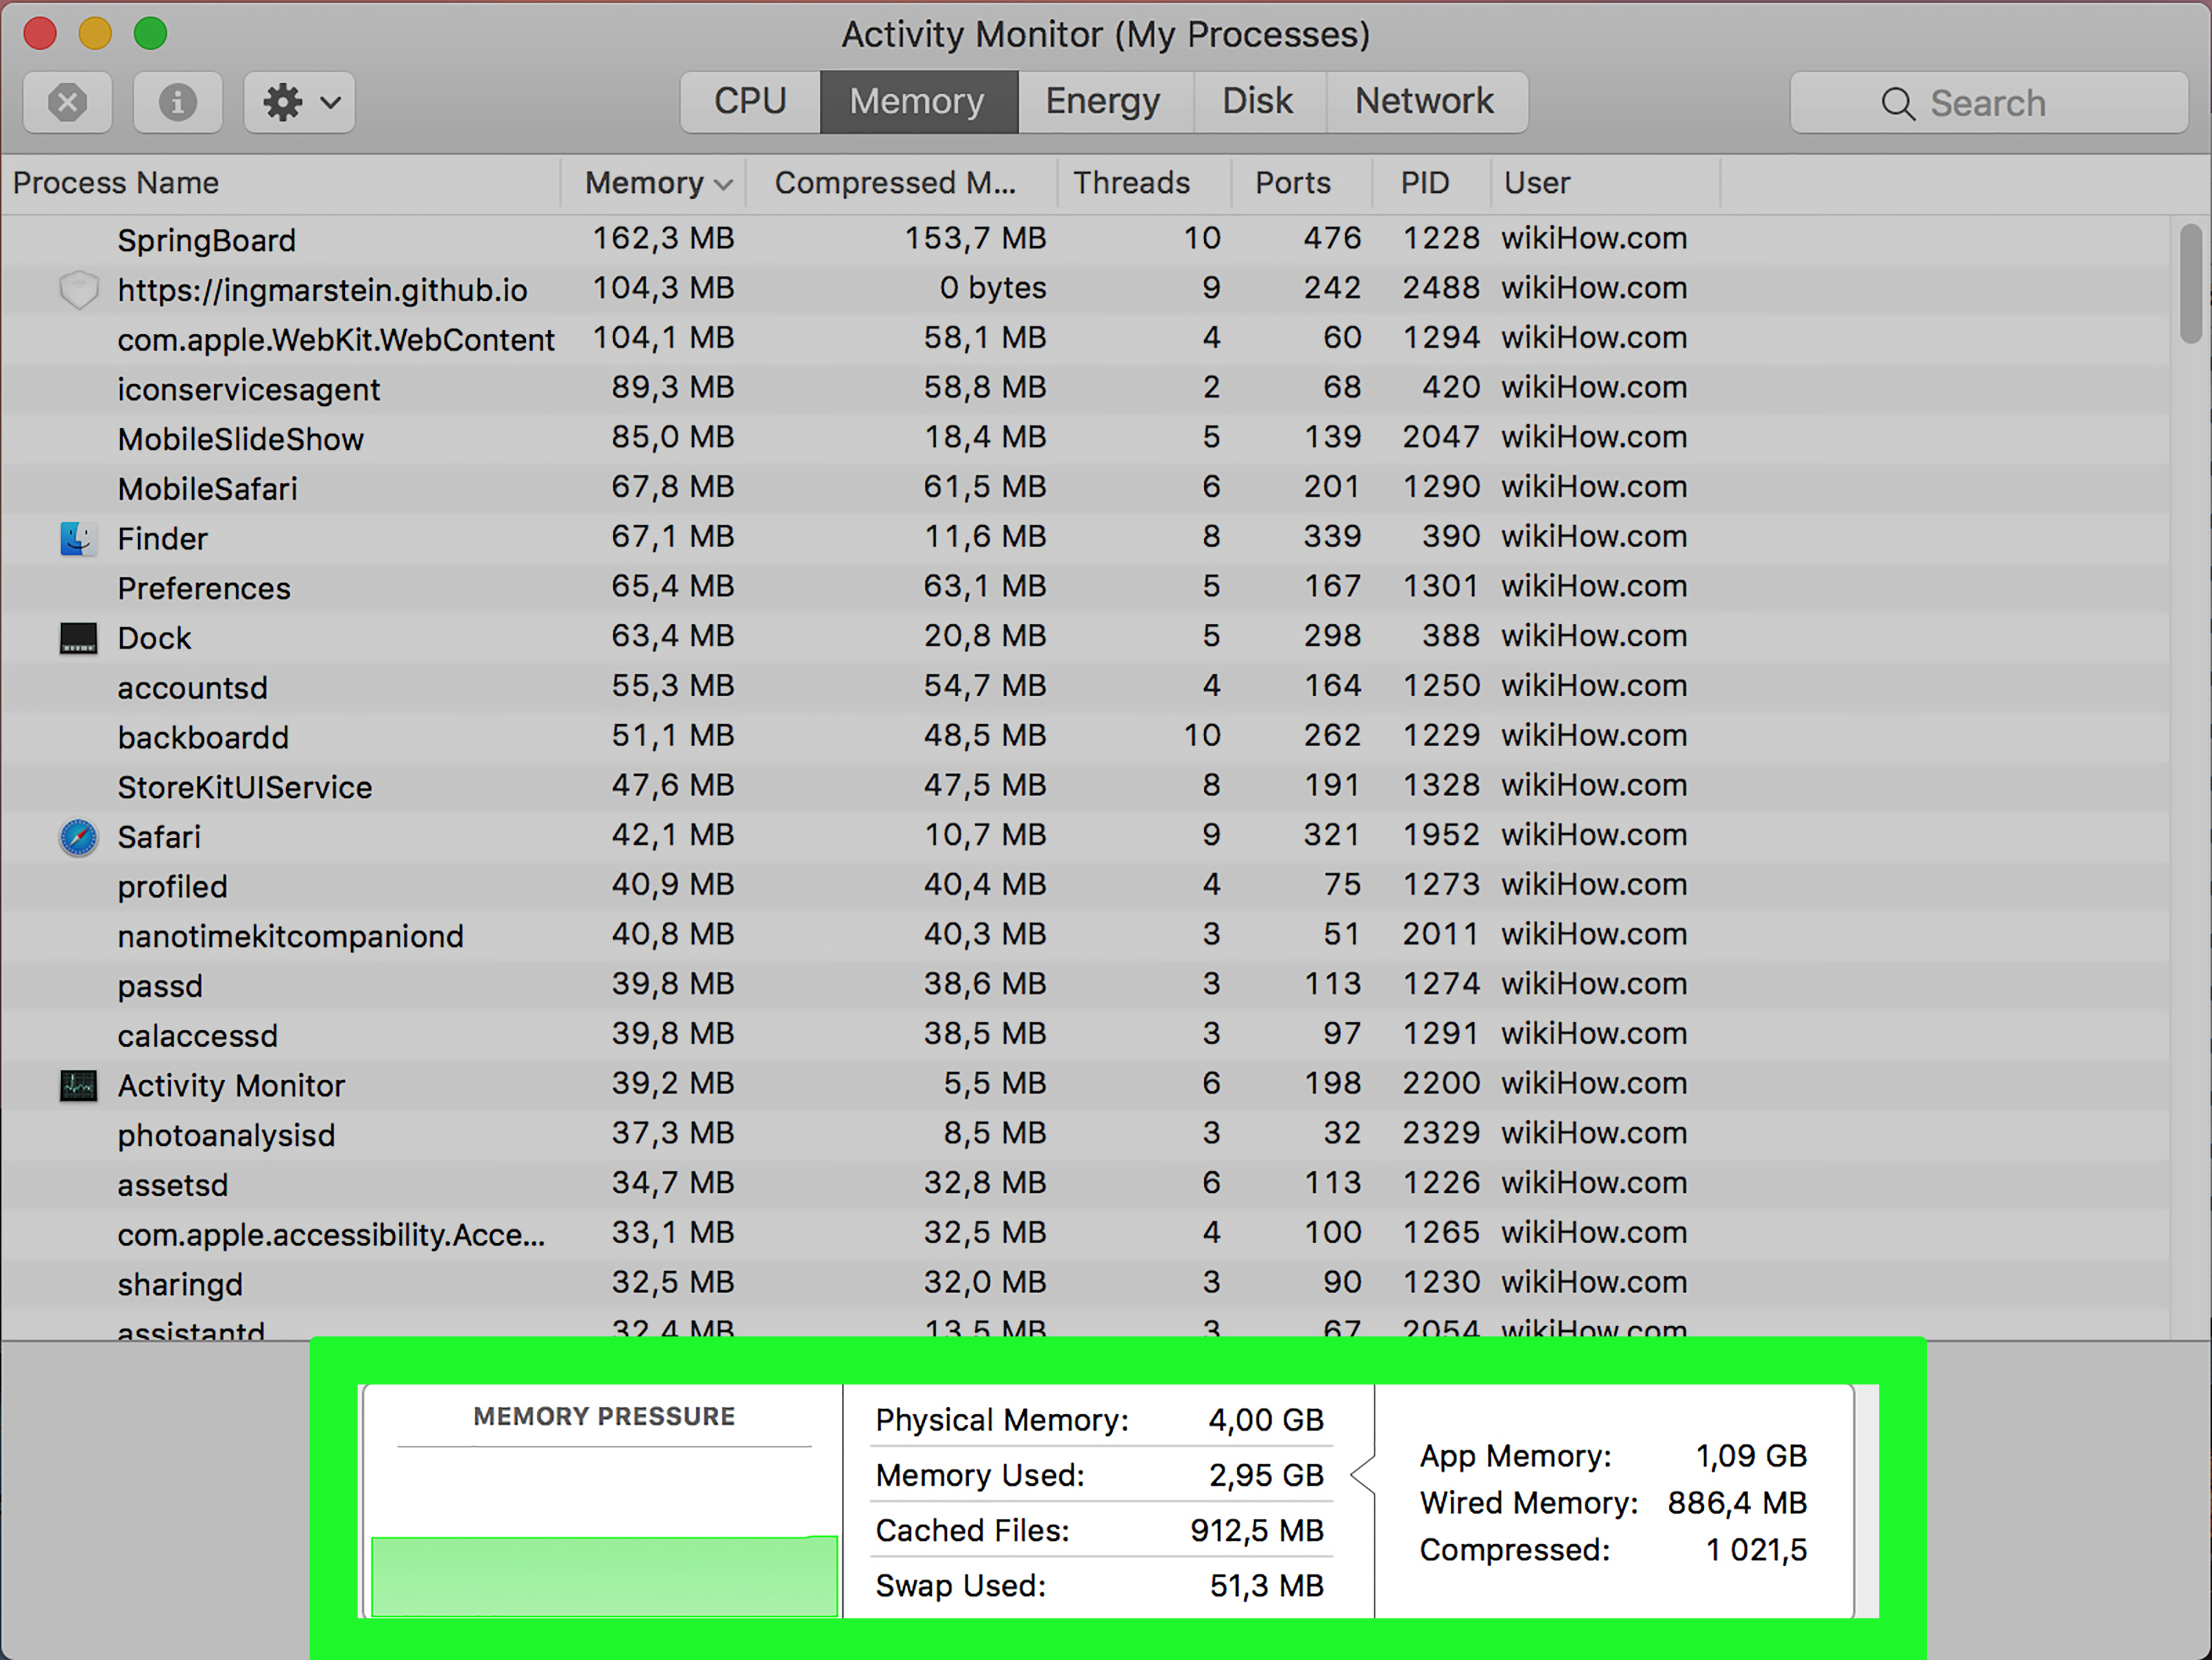The width and height of the screenshot is (2212, 1660).
Task: Switch to the CPU tab
Action: [x=750, y=101]
